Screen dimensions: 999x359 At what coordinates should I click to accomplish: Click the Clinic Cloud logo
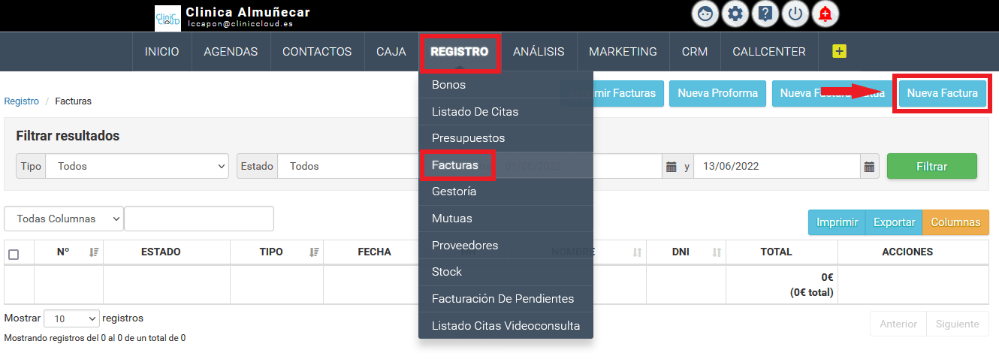pyautogui.click(x=168, y=17)
